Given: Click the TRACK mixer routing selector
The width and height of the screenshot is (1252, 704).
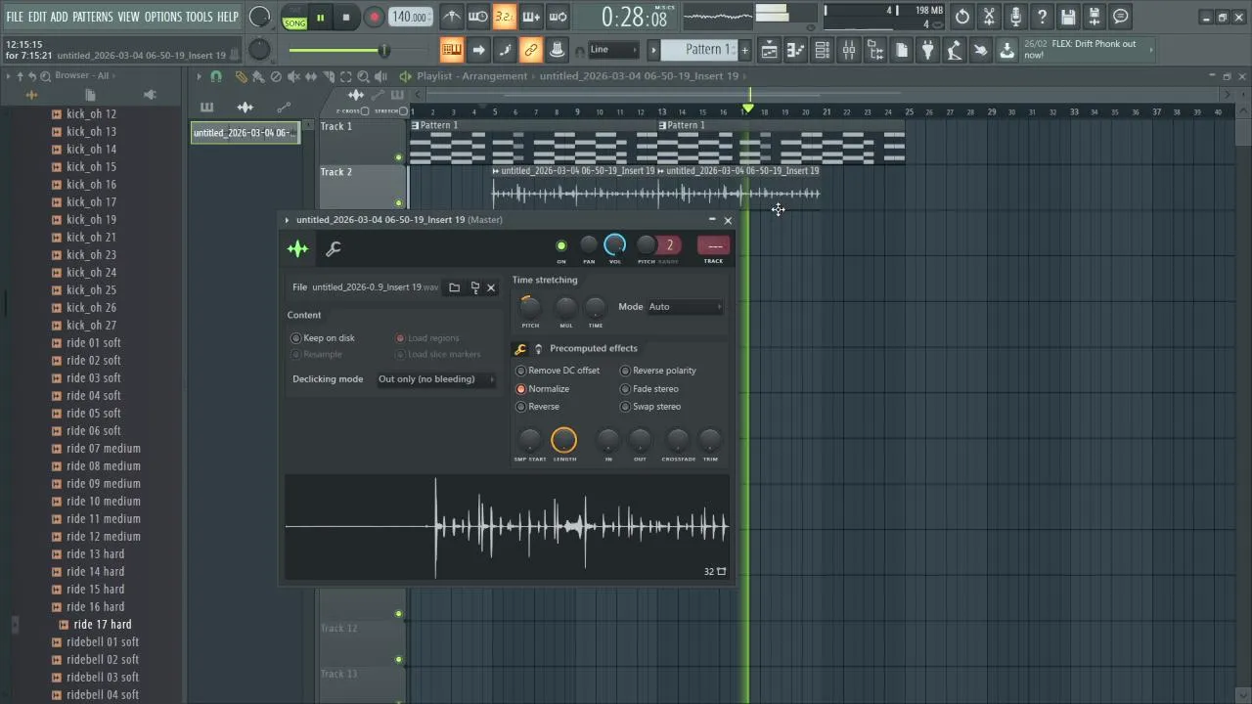Looking at the screenshot, I should pos(713,245).
